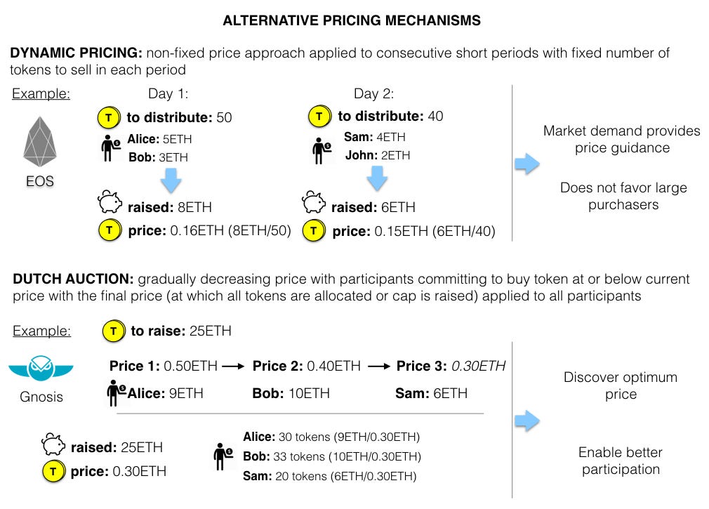Click the 'Example:' label under Dynamic Pricing
Image resolution: width=709 pixels, height=509 pixels.
(41, 94)
